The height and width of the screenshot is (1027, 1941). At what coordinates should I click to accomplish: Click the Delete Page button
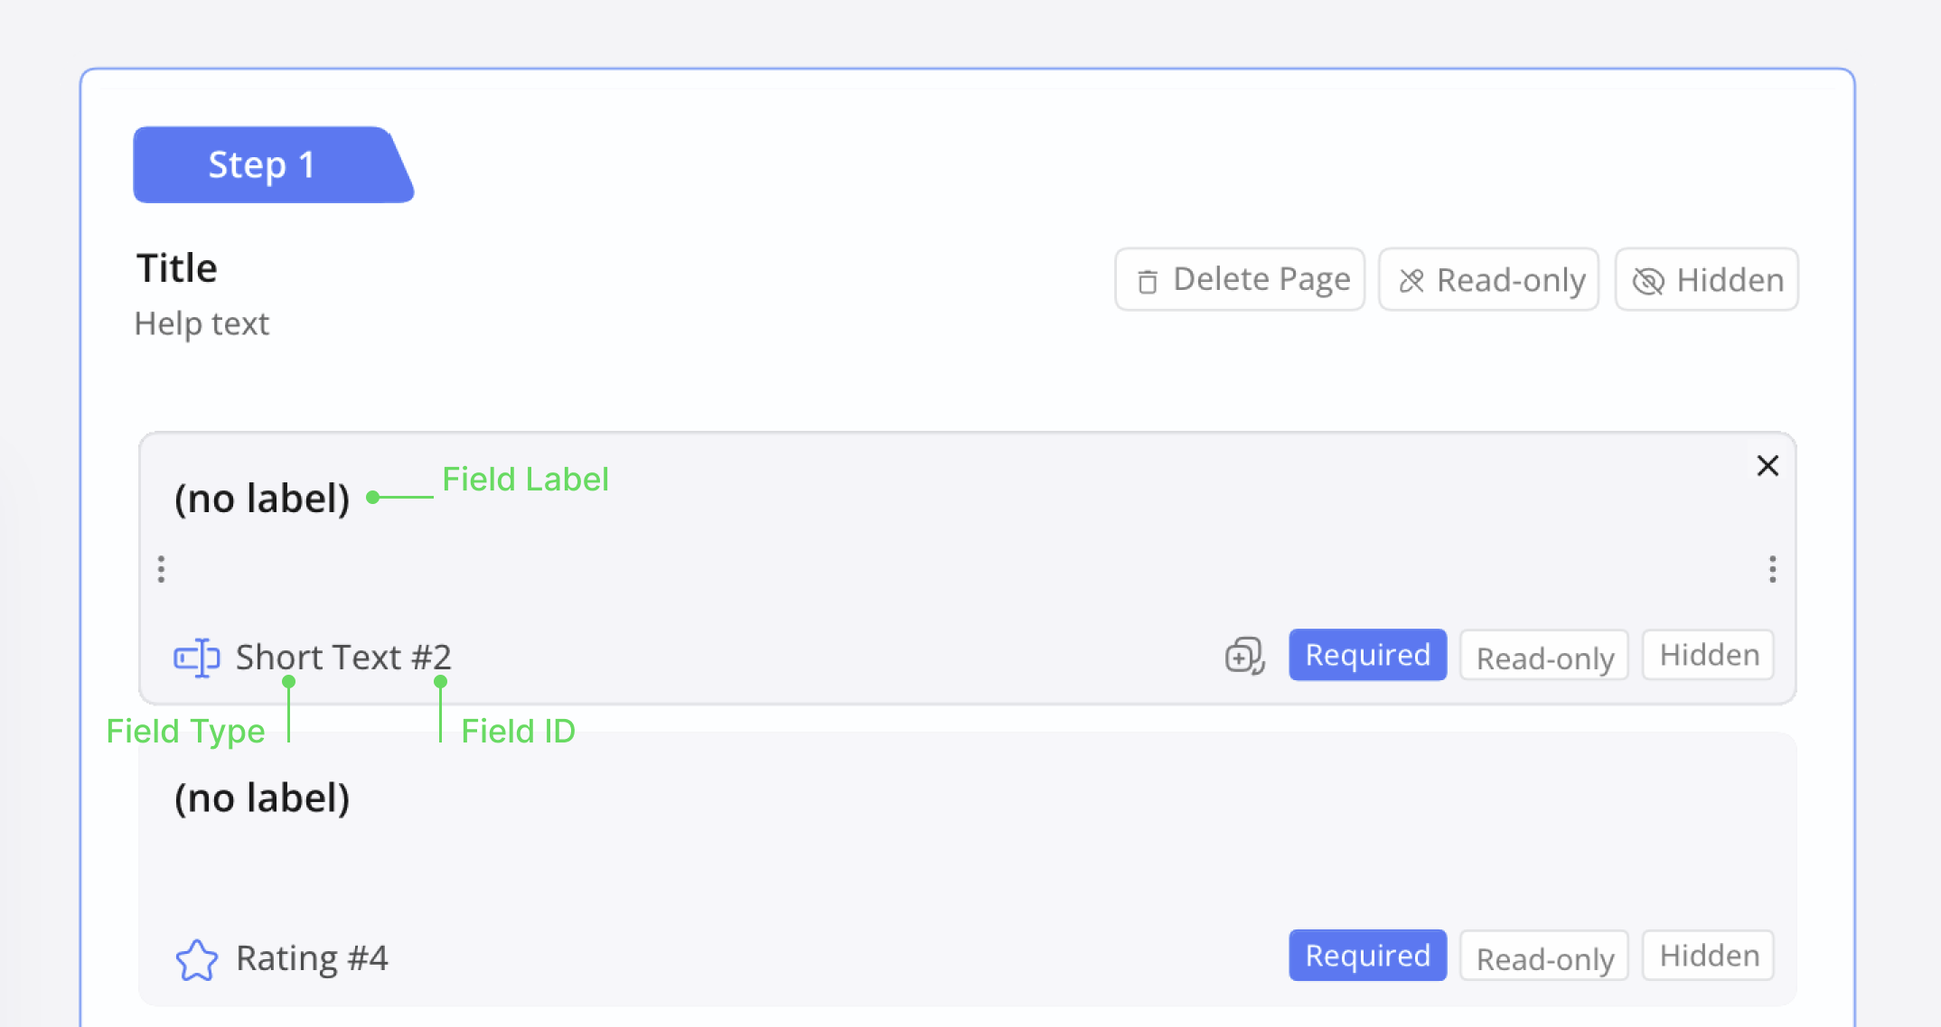point(1240,280)
